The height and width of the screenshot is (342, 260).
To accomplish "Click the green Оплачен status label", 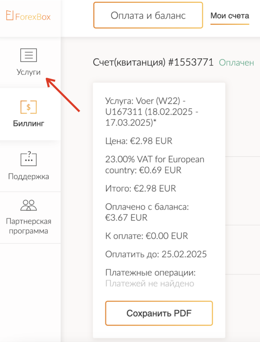I will click(236, 62).
